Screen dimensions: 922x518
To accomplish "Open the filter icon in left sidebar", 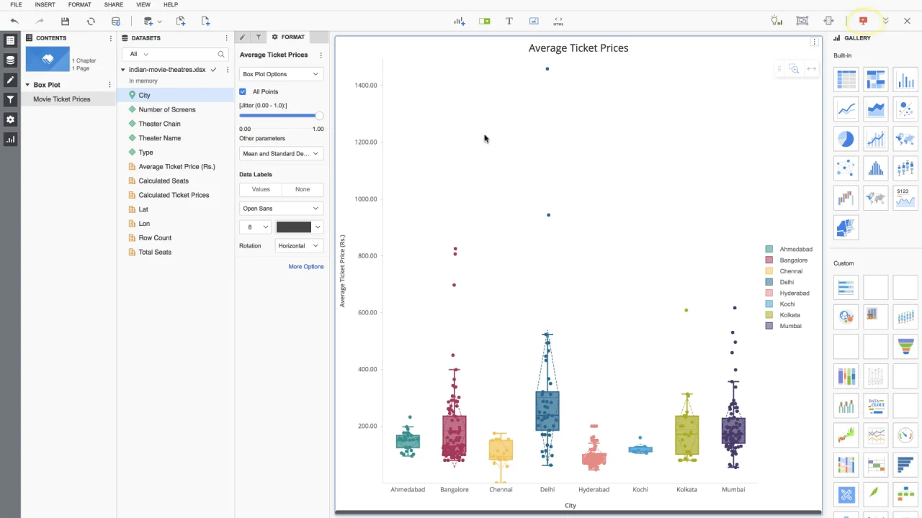I will click(x=10, y=100).
